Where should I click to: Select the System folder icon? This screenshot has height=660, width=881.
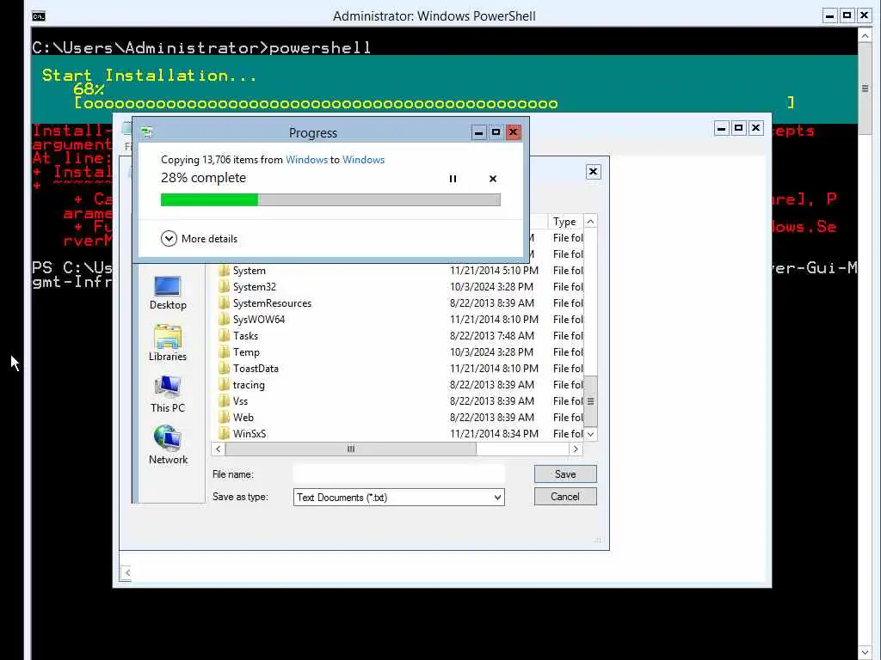[x=225, y=271]
